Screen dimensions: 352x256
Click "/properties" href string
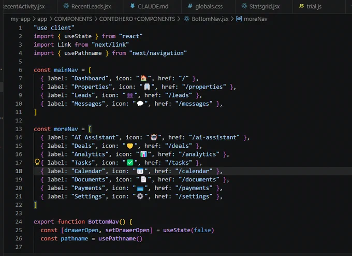[204, 87]
